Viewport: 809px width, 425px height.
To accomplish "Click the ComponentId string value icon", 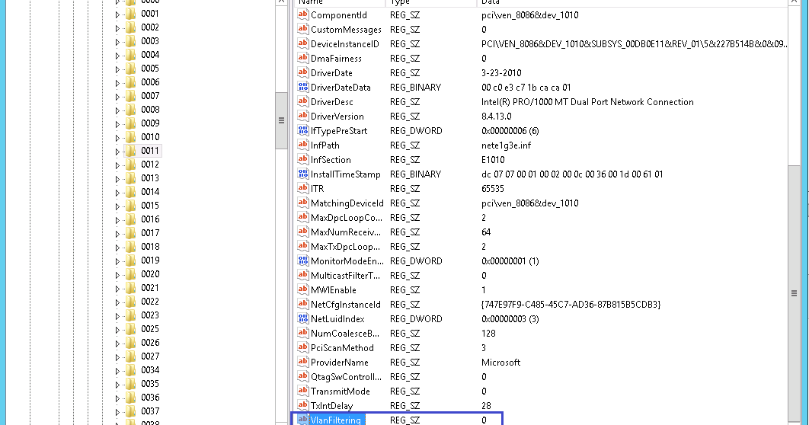I will click(303, 15).
